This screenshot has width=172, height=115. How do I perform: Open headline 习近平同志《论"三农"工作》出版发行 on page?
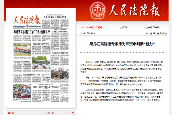(x=32, y=32)
